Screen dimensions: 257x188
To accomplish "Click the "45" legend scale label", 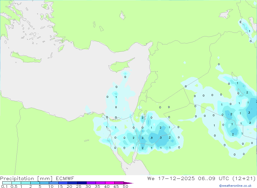I will tap(116, 186).
